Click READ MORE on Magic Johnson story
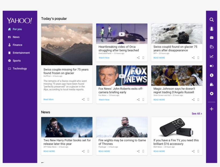The height and width of the screenshot is (167, 220). click(x=159, y=99)
